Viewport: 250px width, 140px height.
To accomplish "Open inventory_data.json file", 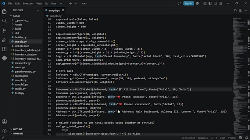I will coord(26,54).
